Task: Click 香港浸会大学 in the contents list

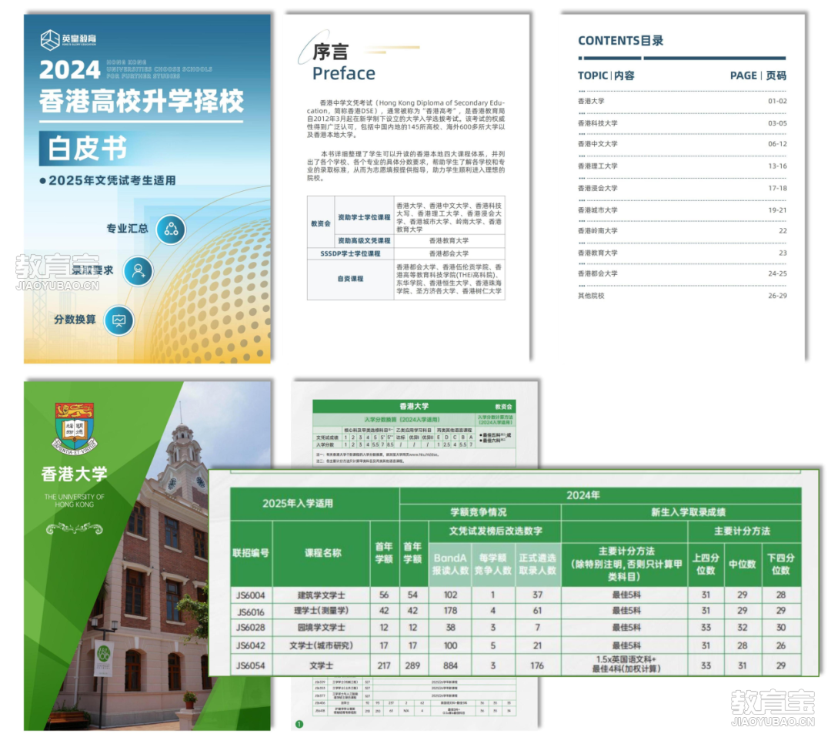Action: pyautogui.click(x=597, y=189)
